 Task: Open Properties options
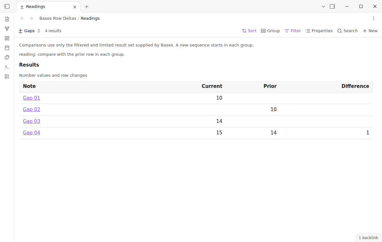tap(319, 31)
